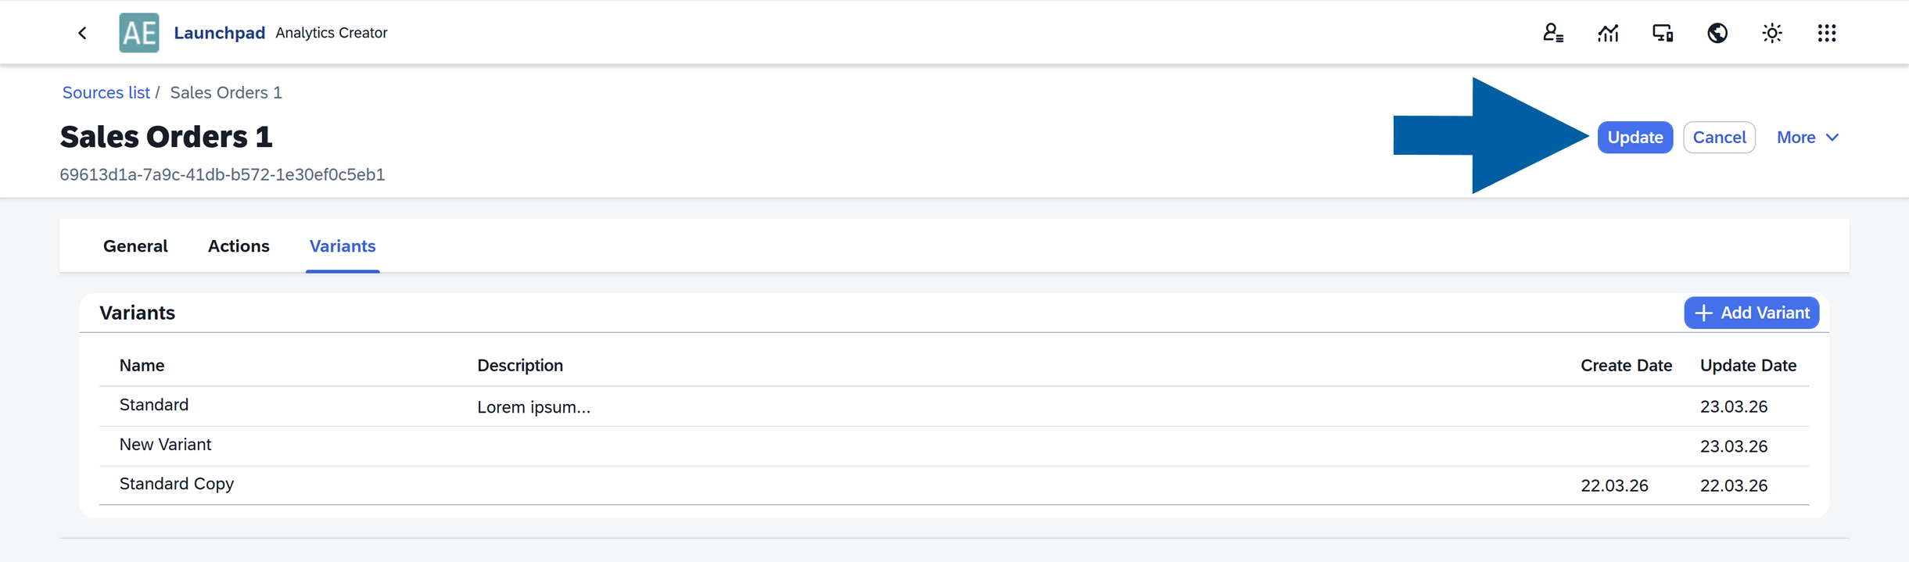Open the globe language icon

pyautogui.click(x=1717, y=33)
